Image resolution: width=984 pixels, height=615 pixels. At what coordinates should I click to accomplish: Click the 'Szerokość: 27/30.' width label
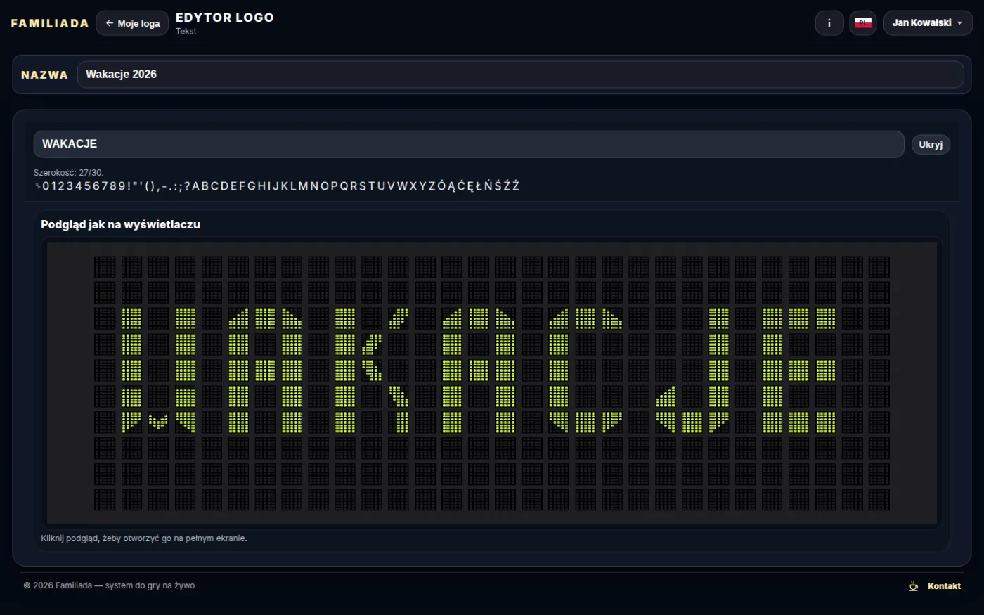(69, 173)
